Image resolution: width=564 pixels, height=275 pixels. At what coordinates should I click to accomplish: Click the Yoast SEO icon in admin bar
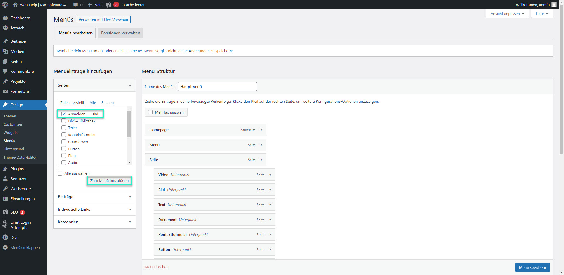(109, 5)
